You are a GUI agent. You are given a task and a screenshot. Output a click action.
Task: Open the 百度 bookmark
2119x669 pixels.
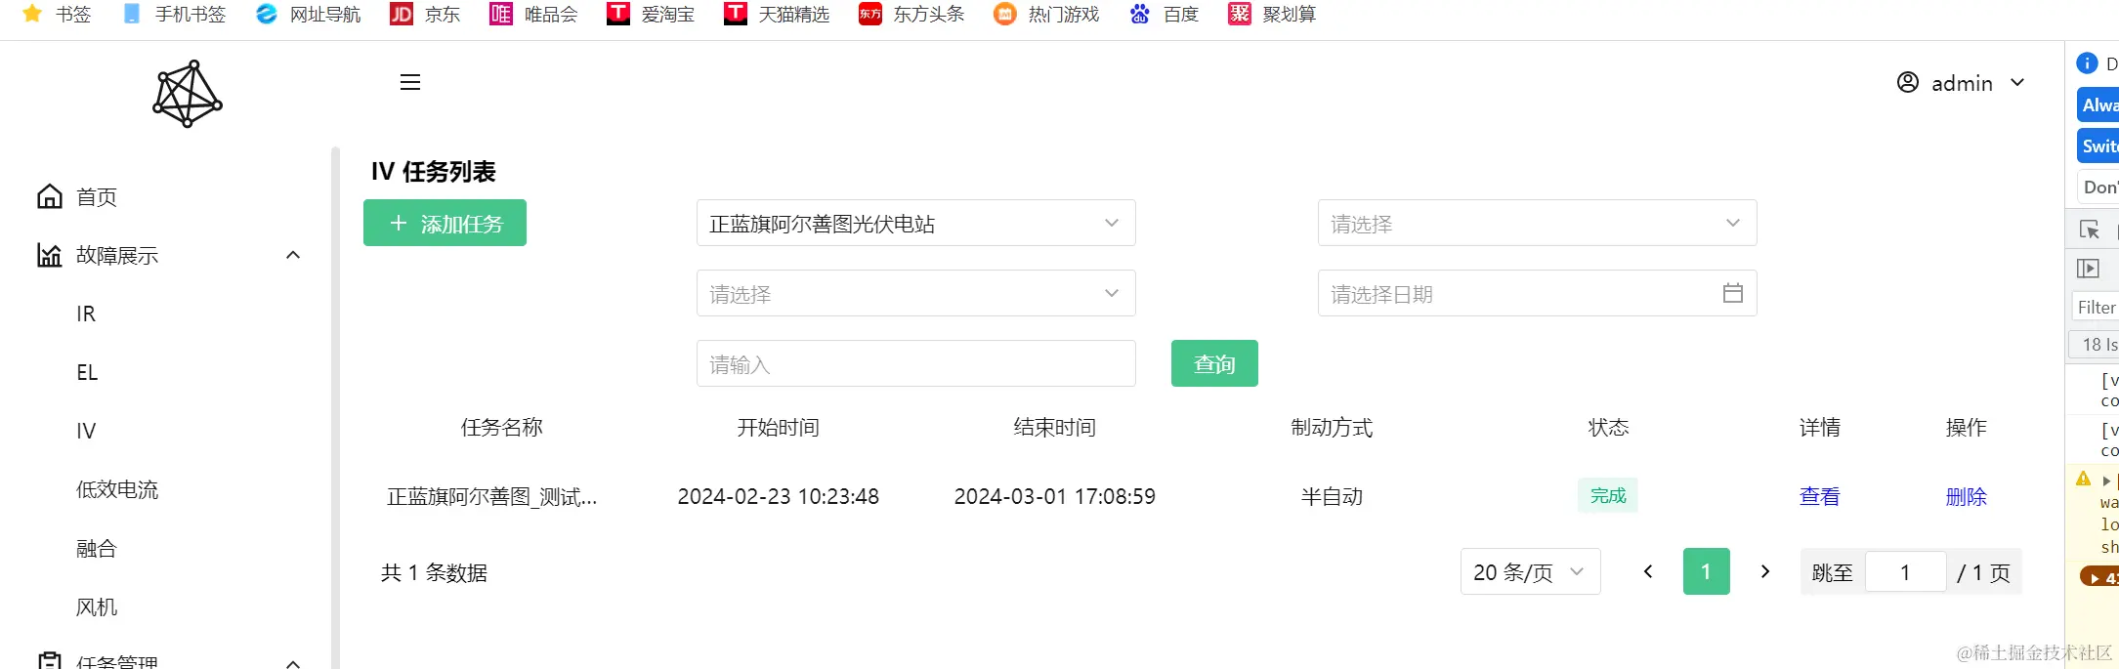click(x=1164, y=14)
